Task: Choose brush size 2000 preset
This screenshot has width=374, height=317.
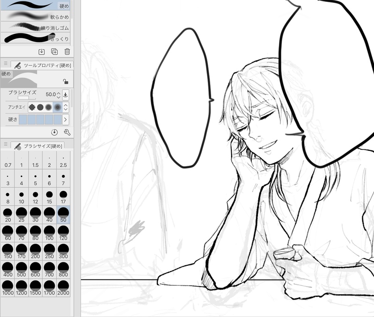Action: pyautogui.click(x=63, y=288)
